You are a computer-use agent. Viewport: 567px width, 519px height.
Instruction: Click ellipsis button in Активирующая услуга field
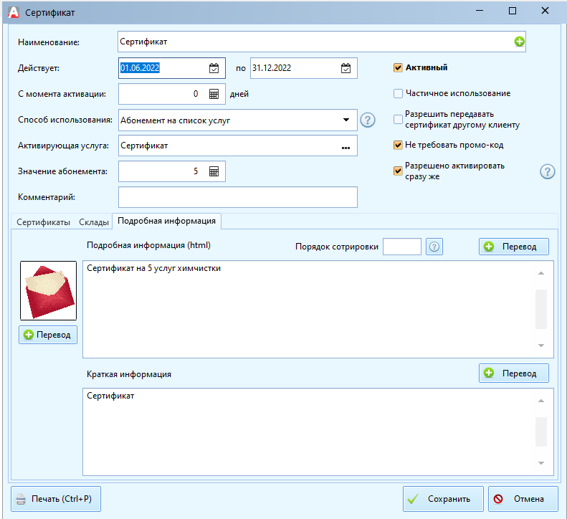click(346, 146)
